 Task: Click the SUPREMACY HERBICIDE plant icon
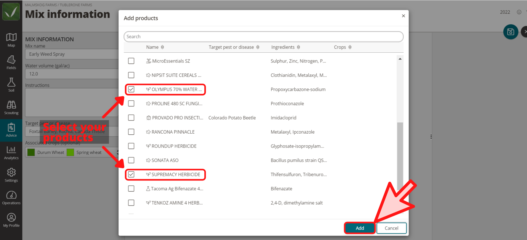point(148,174)
